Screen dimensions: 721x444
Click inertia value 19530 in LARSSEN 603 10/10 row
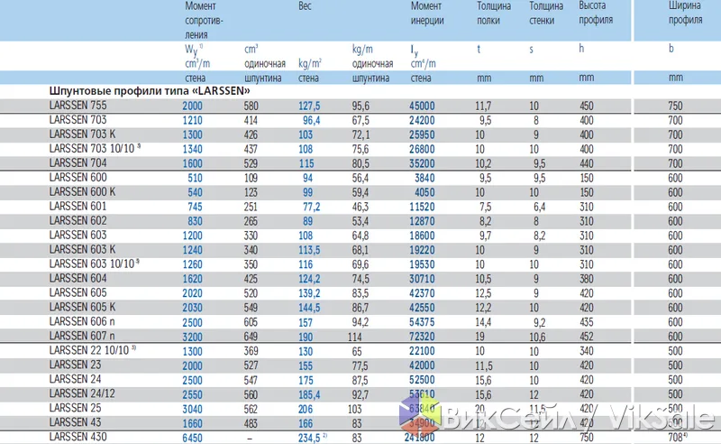tap(422, 264)
